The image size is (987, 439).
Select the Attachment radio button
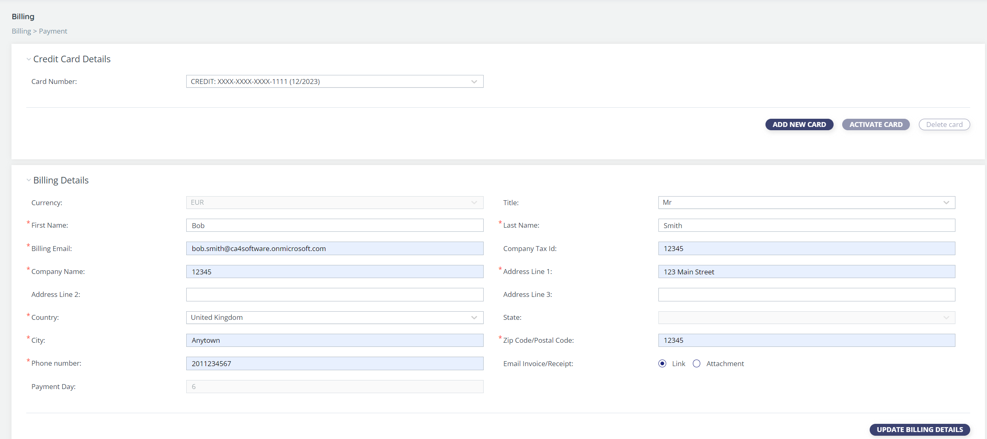tap(696, 363)
